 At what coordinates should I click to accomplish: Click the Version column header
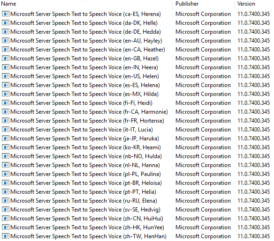point(246,4)
